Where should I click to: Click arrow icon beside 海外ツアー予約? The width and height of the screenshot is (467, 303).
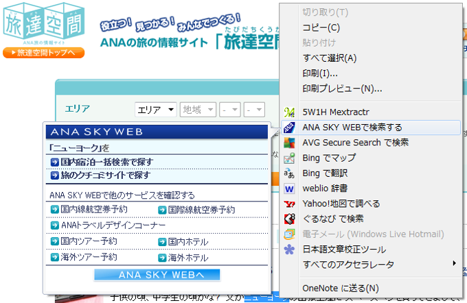[54, 257]
